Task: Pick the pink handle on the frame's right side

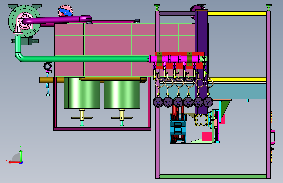Action: click(x=273, y=137)
